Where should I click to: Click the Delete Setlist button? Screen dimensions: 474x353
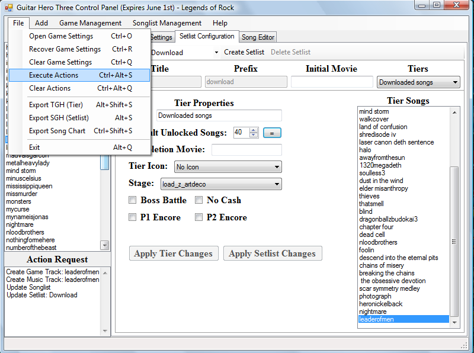pos(290,52)
